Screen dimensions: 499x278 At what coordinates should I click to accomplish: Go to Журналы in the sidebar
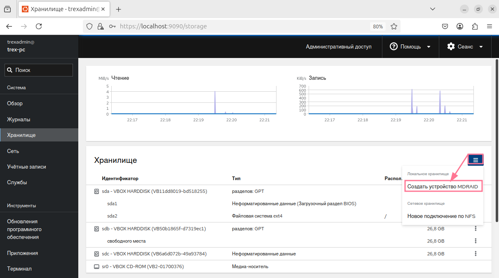click(19, 119)
